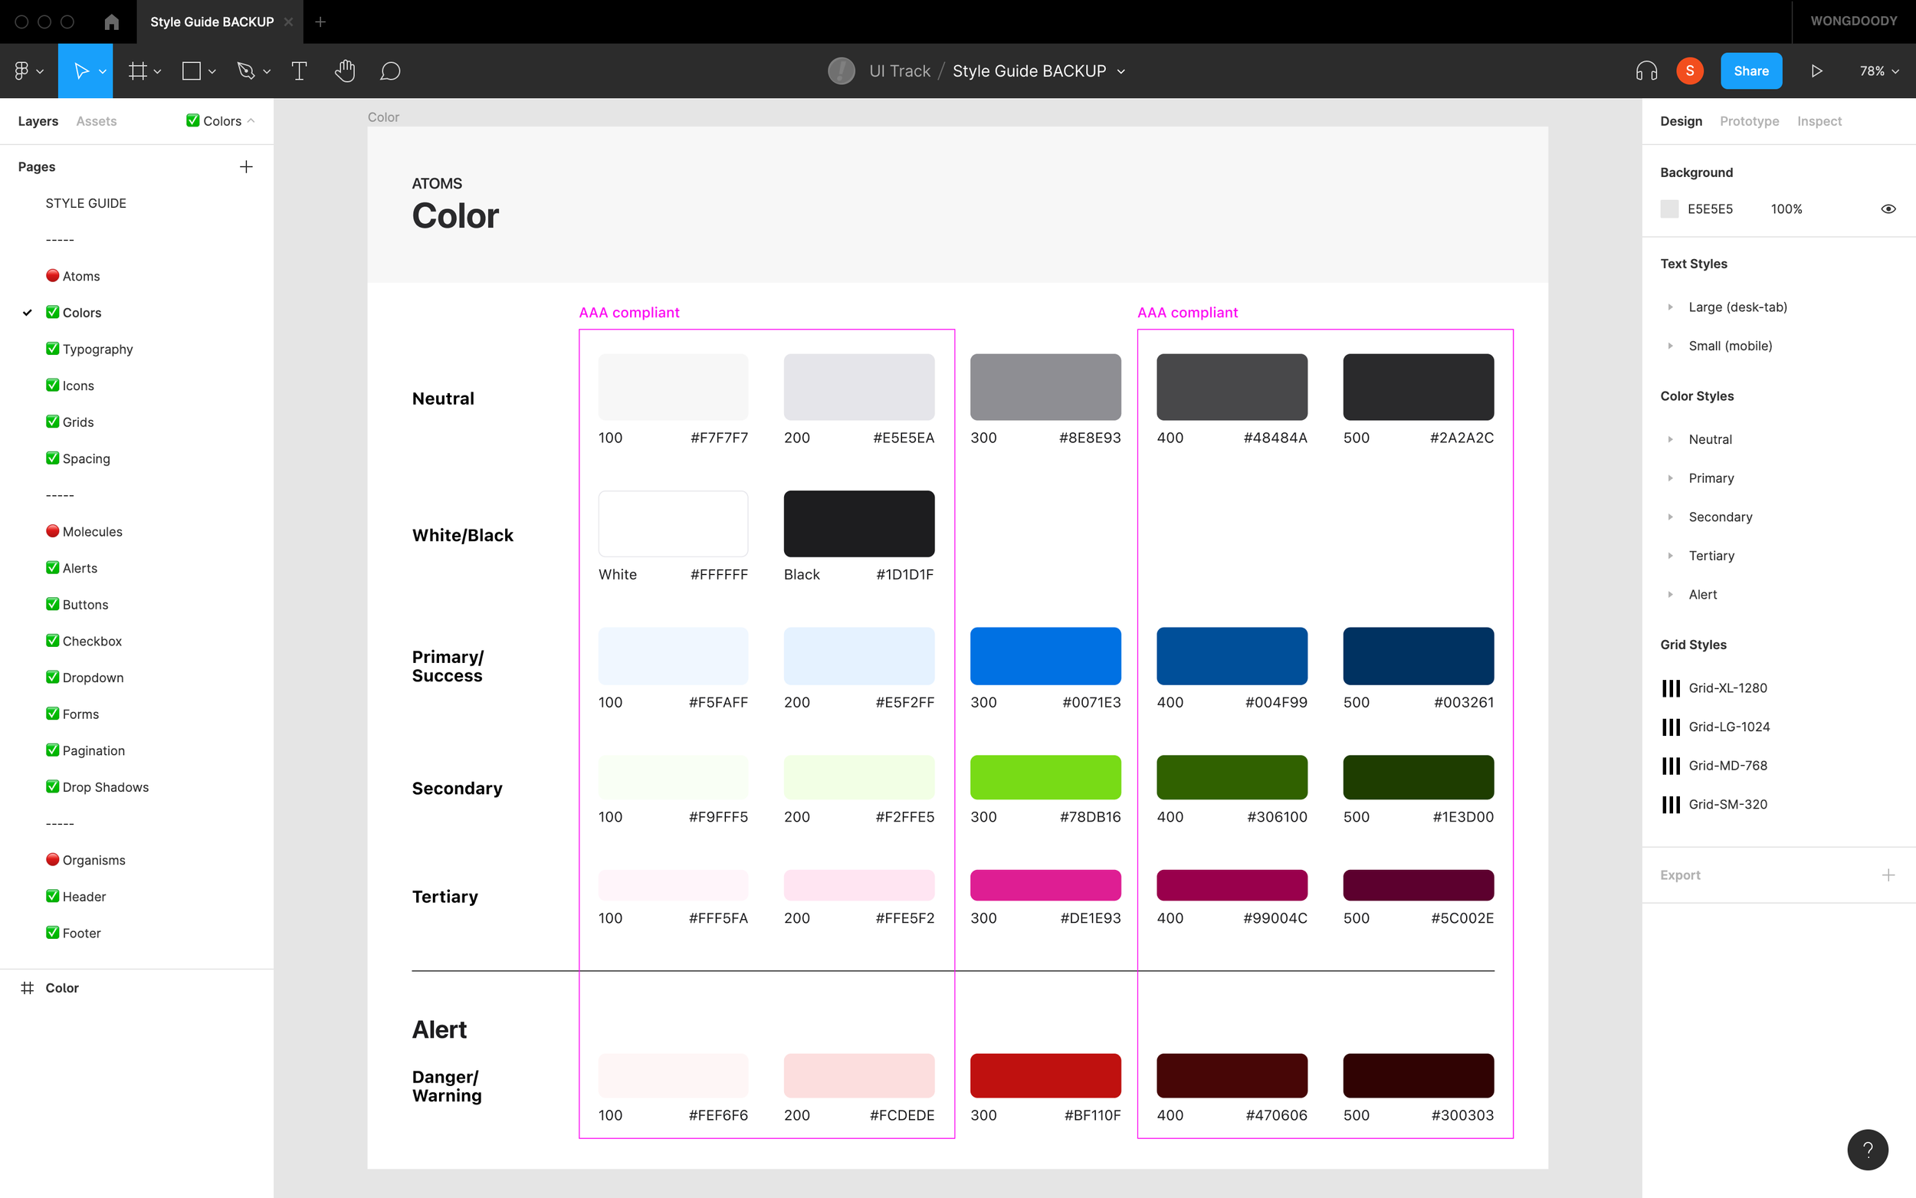
Task: Start audio with the headphones icon
Action: pos(1648,71)
